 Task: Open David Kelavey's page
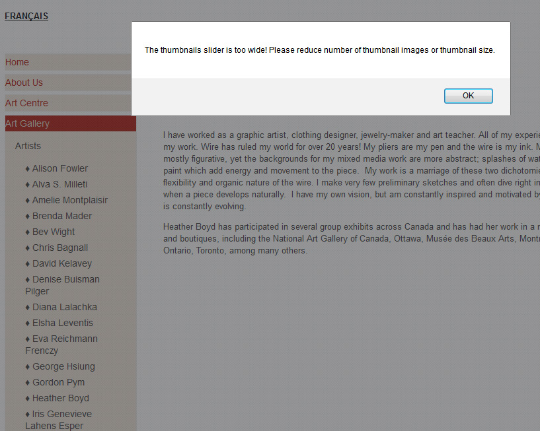[x=59, y=263]
